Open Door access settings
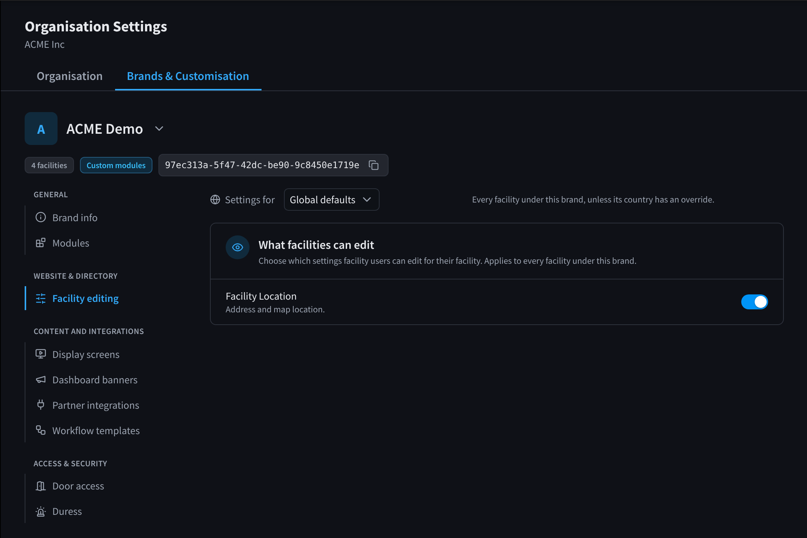Viewport: 807px width, 538px height. [78, 486]
